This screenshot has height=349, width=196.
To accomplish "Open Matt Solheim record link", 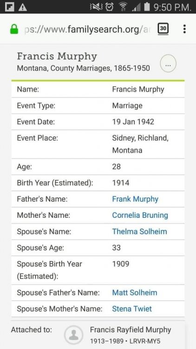I will point(135,293).
